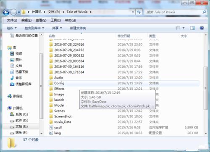Image resolution: width=210 pixels, height=152 pixels.
Task: Open the 查看(V) menu
Action: (41, 21)
